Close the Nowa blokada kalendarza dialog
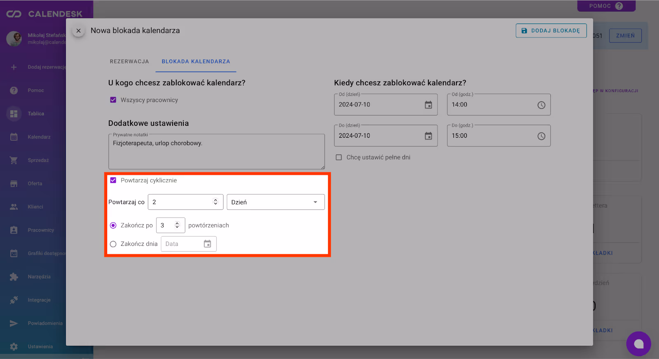Screen dimensions: 659x359 [x=78, y=31]
